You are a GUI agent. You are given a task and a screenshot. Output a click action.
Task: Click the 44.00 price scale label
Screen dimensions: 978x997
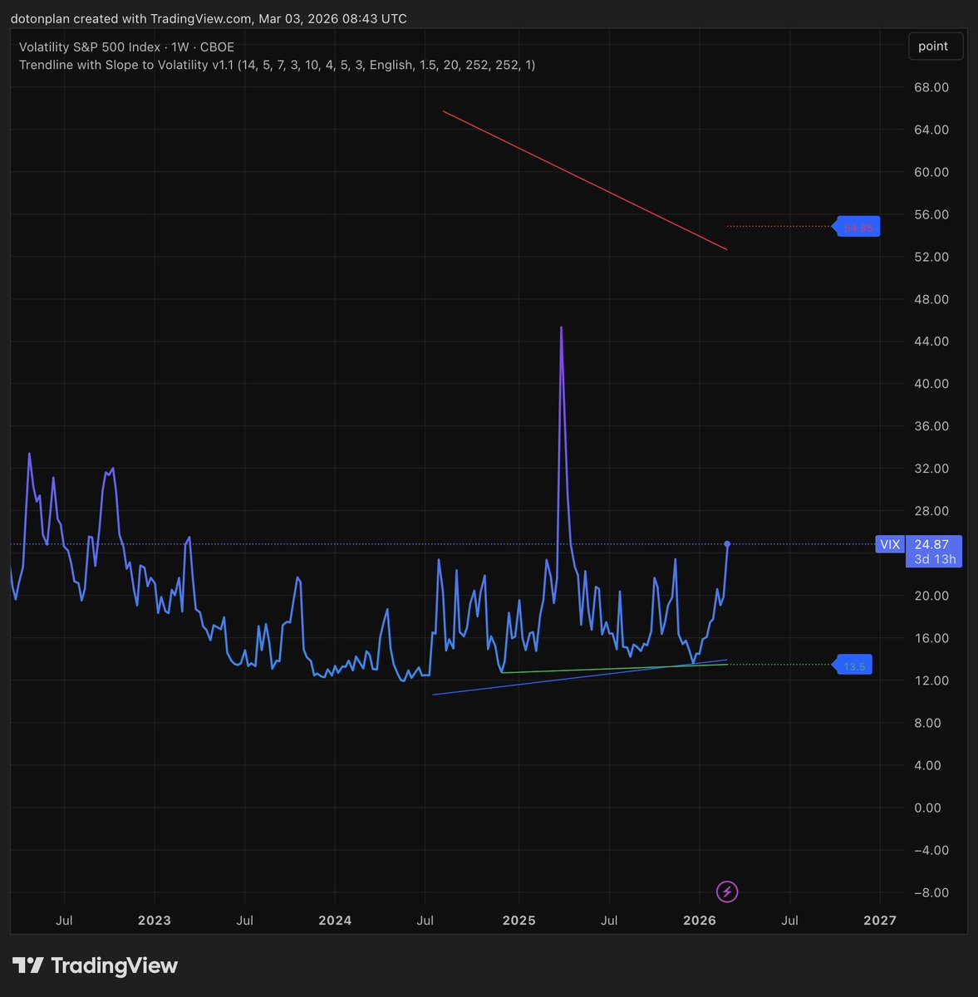point(931,341)
